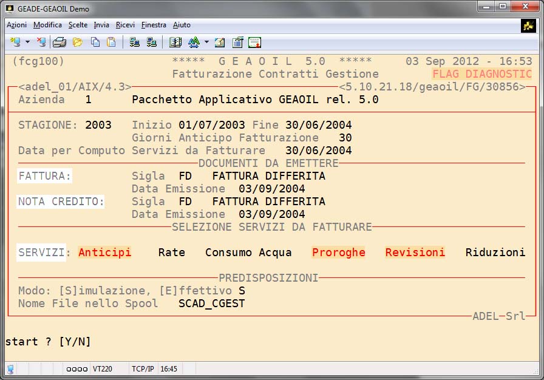Open the Azioni menu
The height and width of the screenshot is (380, 544).
(x=16, y=25)
